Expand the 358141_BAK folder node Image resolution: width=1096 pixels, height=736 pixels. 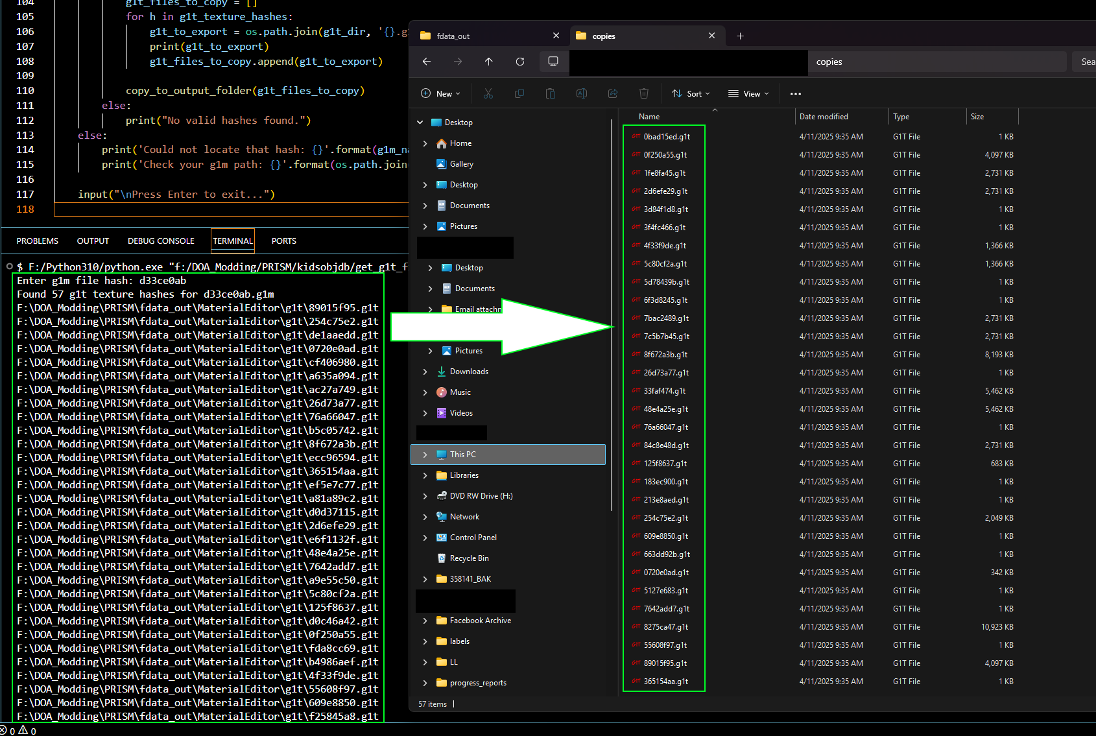coord(425,579)
